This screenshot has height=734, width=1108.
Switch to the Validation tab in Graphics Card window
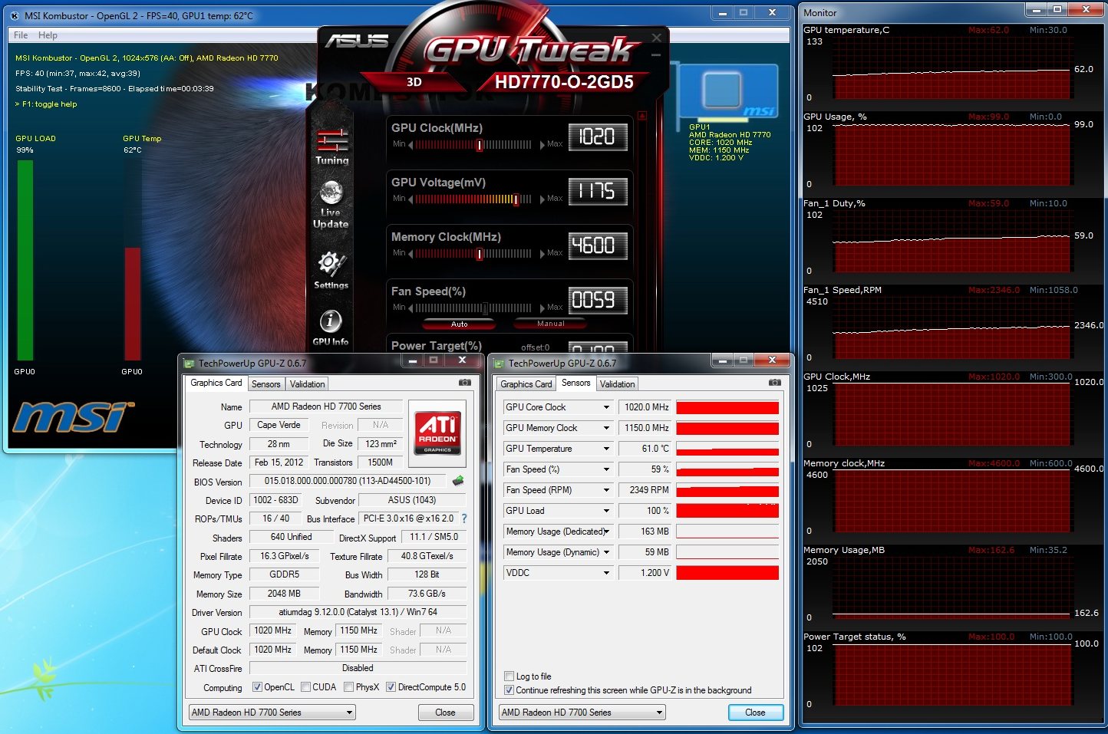coord(308,384)
